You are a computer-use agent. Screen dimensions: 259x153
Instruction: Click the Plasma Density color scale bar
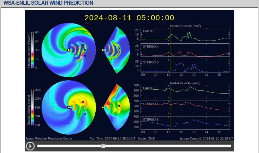tap(32, 50)
